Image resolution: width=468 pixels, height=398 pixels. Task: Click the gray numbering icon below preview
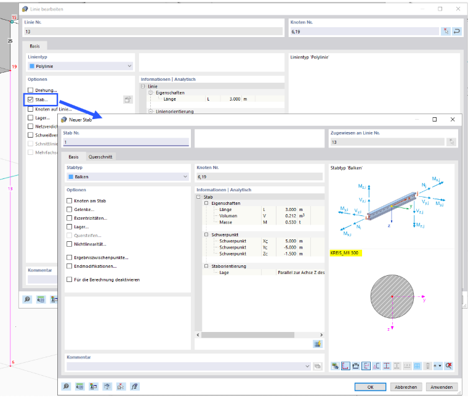(x=407, y=366)
